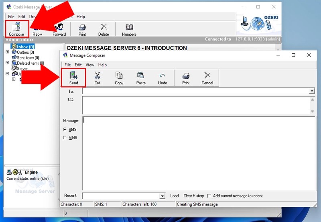
Task: Open the View menu in Message Composer
Action: [90, 65]
